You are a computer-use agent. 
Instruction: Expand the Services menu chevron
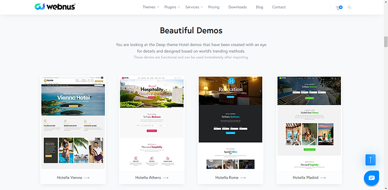coord(202,7)
